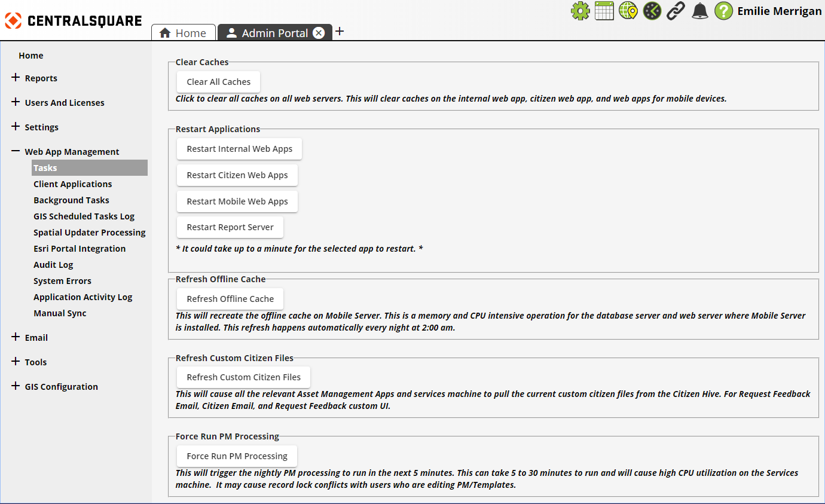Click the clock history icon
Image resolution: width=825 pixels, height=504 pixels.
coord(652,11)
